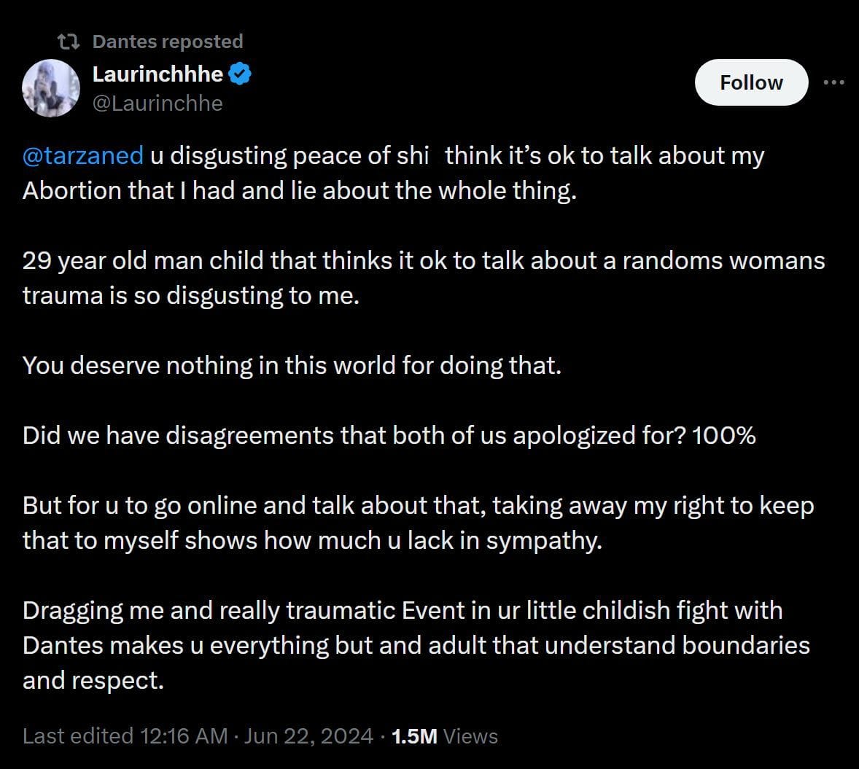This screenshot has height=769, width=859.
Task: Open the @tarzaned mention link
Action: click(82, 155)
